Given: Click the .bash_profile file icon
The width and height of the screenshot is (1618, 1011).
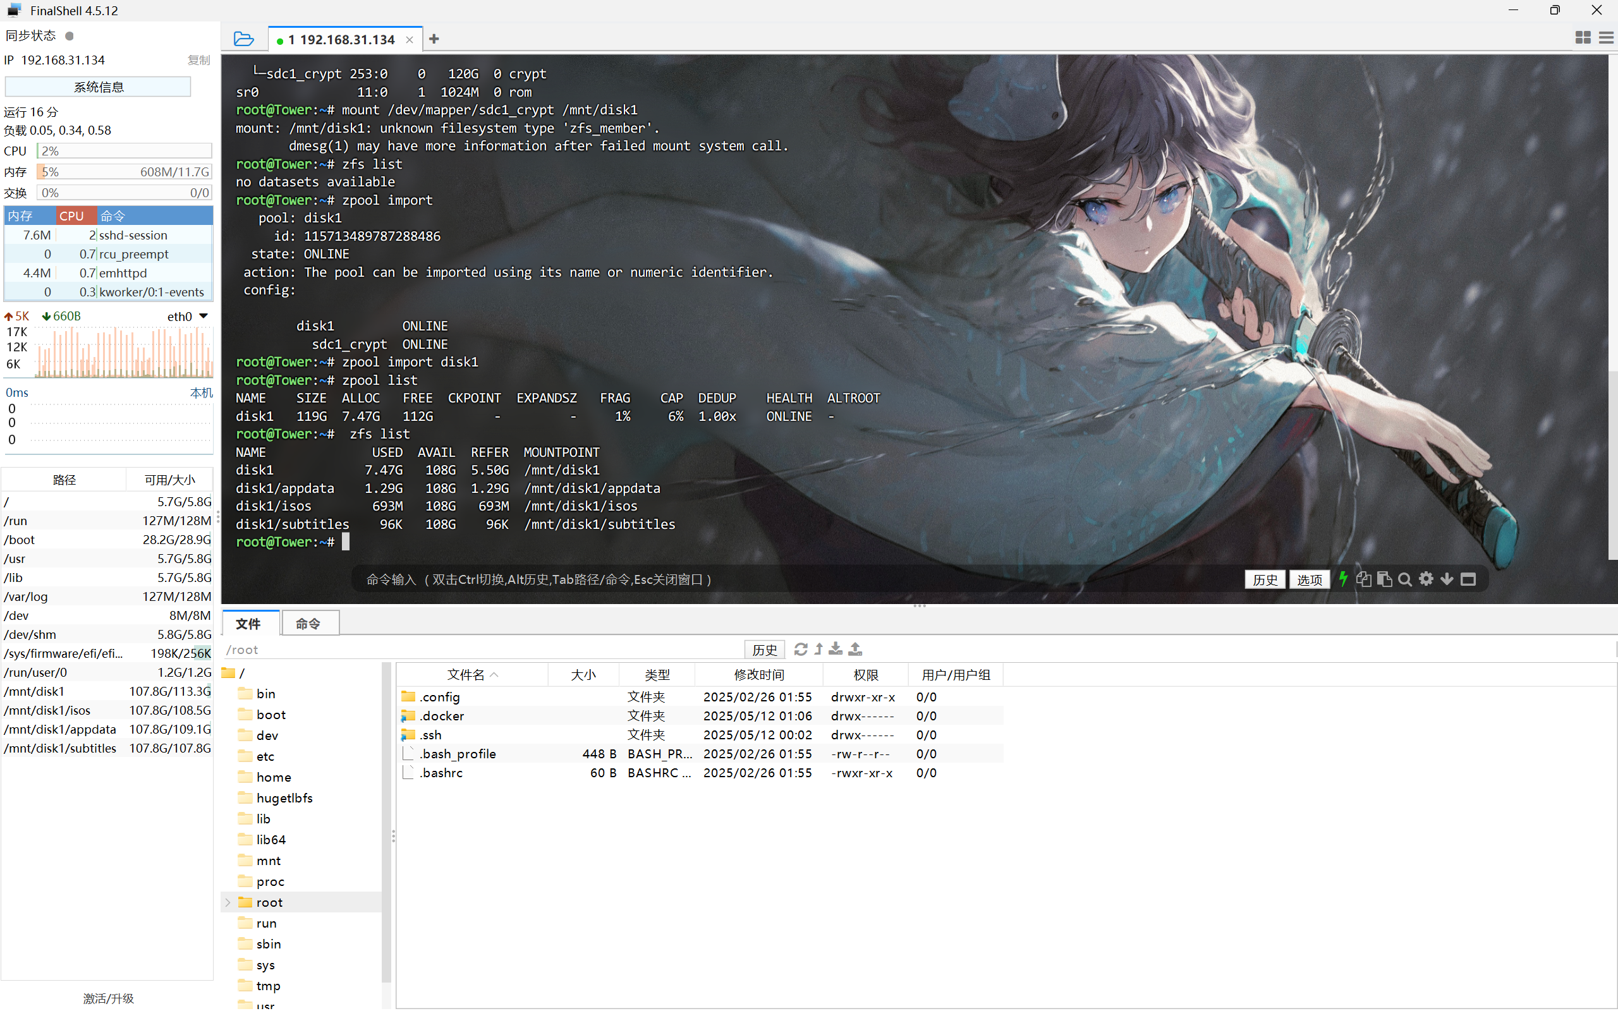Looking at the screenshot, I should (x=408, y=754).
